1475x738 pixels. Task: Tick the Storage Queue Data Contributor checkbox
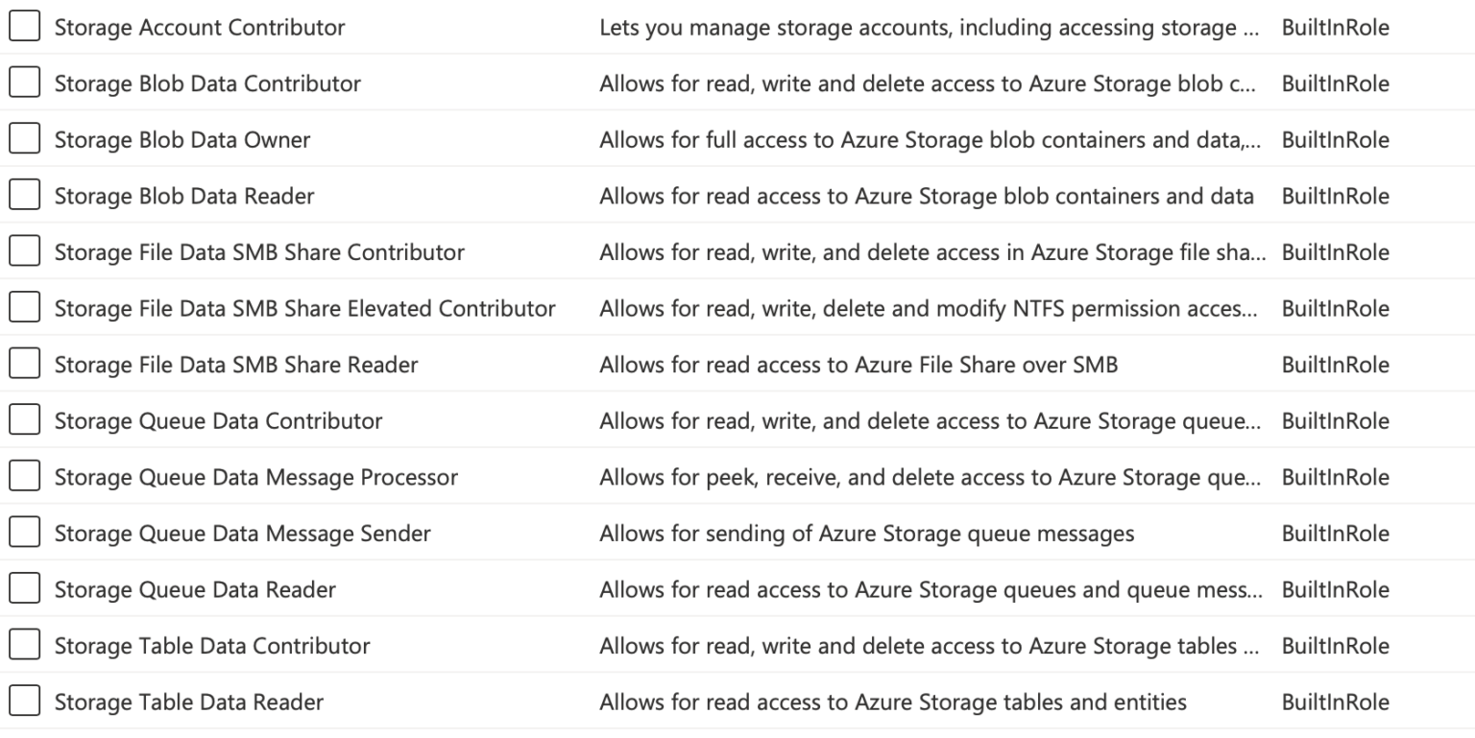pos(25,419)
